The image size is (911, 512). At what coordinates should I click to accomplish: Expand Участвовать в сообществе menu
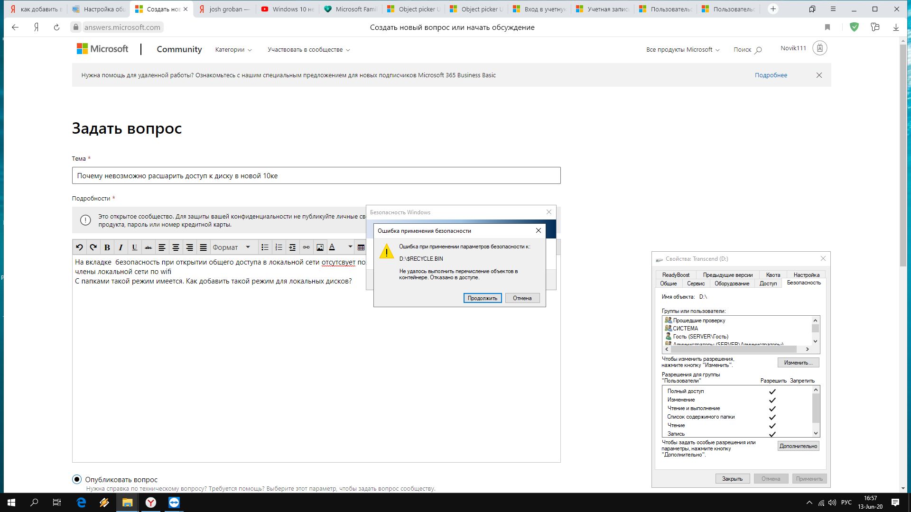309,49
